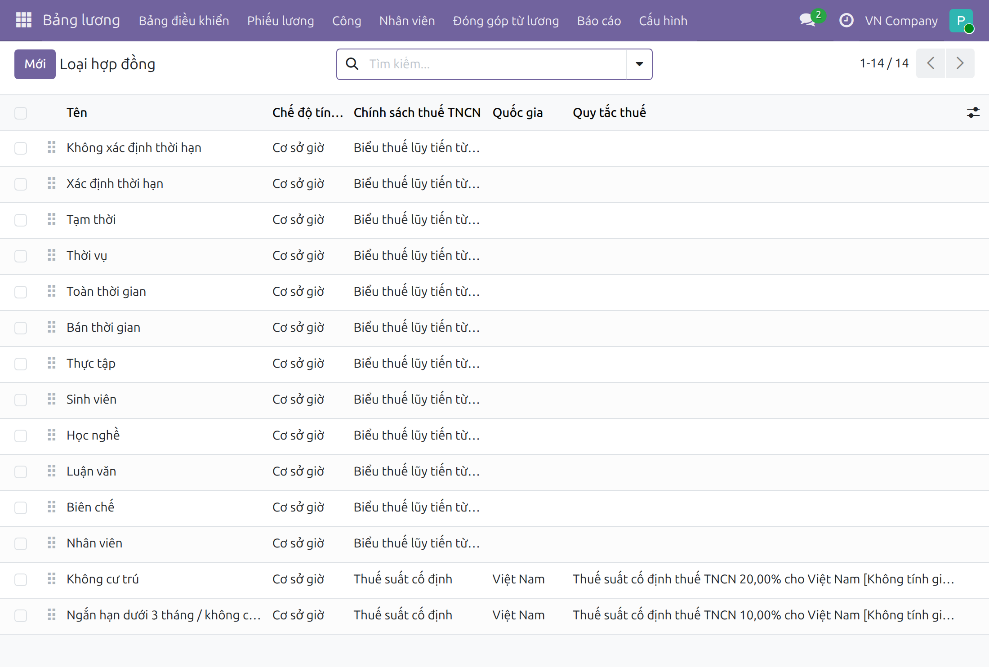Sort by the Tên column header
The height and width of the screenshot is (667, 989).
click(x=77, y=112)
